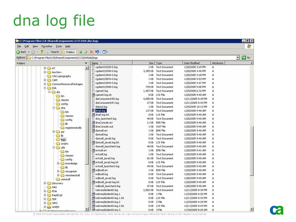Viewport: 296px width, 222px height.
Task: Click the Move To toolbar icon
Action: point(80,52)
